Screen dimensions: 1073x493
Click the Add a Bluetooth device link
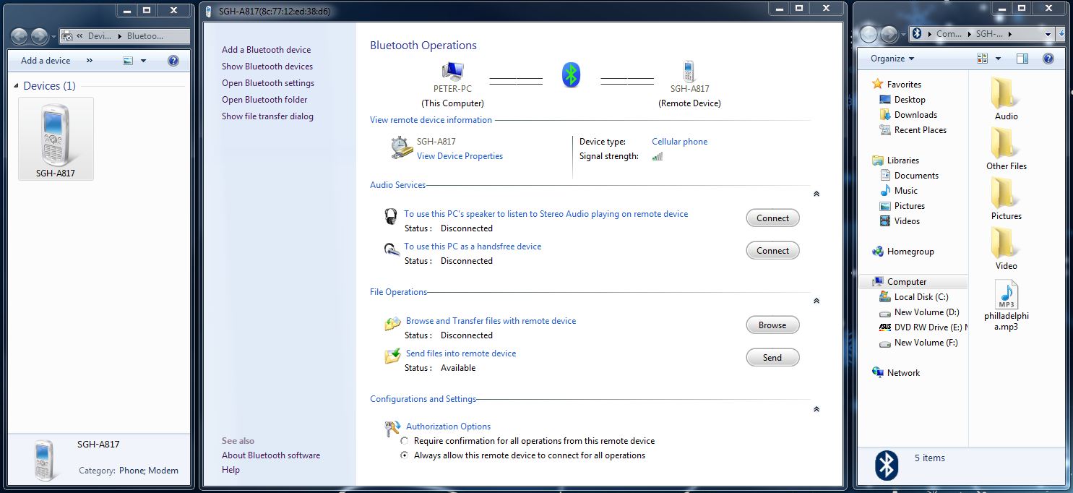tap(266, 50)
